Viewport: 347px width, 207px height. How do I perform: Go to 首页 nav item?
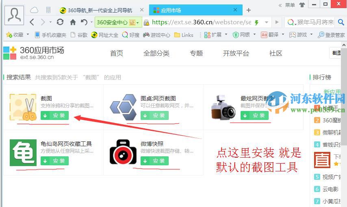pos(117,53)
